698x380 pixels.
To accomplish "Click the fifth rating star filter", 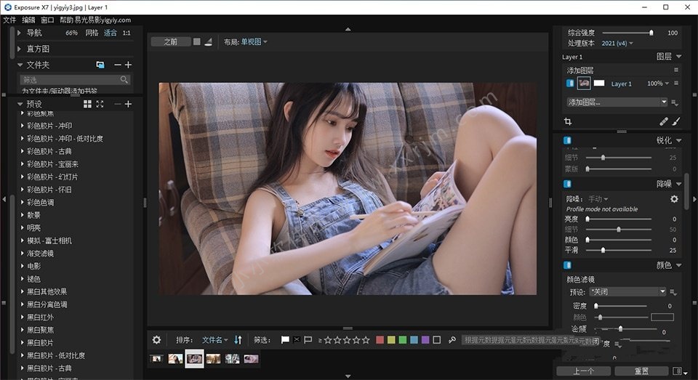I will pos(366,340).
